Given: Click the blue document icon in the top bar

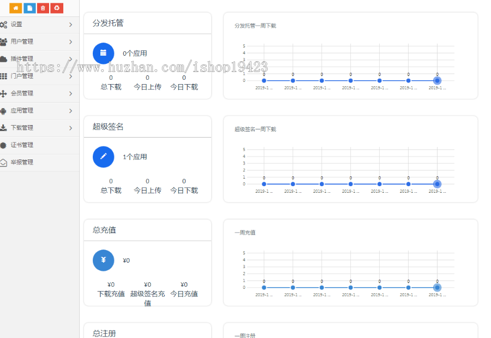Looking at the screenshot, I should [x=29, y=8].
